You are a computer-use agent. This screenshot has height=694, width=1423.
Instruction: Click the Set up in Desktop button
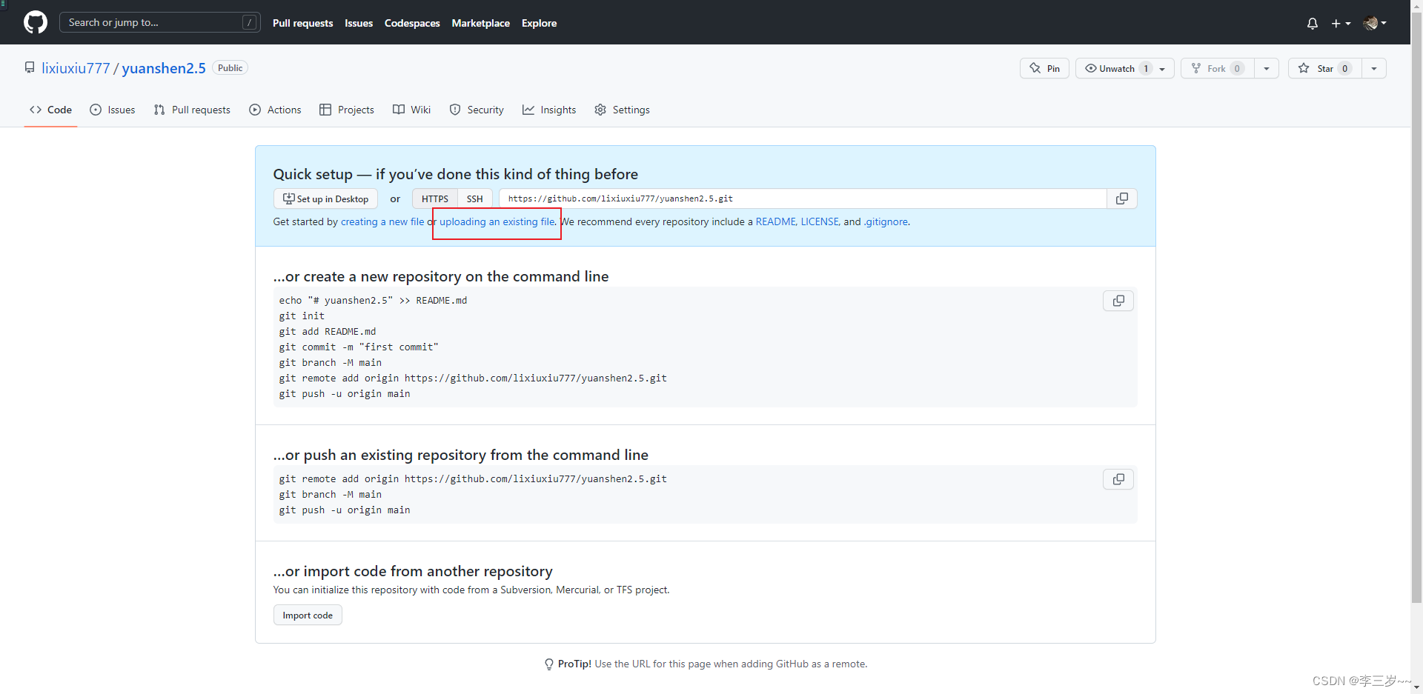(325, 198)
